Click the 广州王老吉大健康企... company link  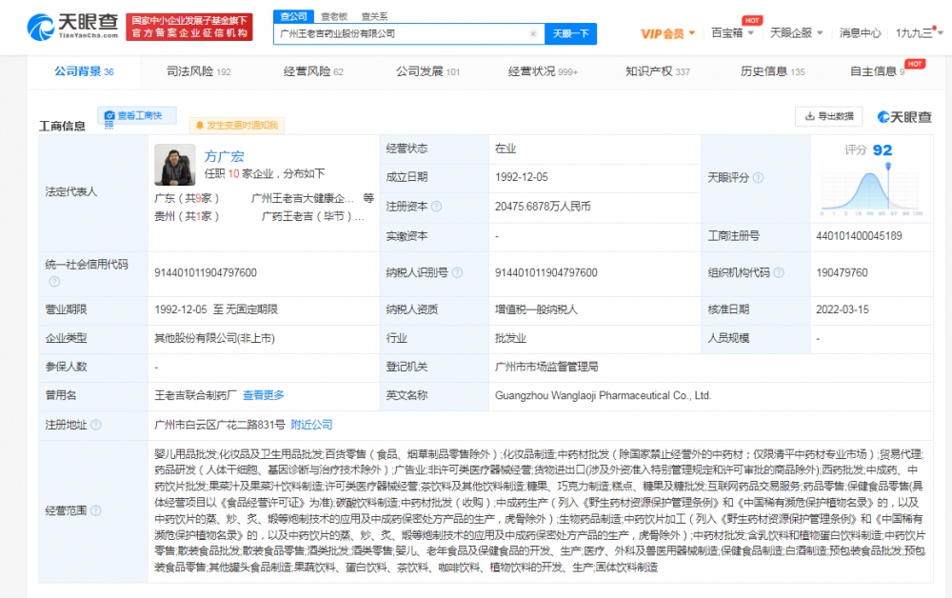[302, 198]
